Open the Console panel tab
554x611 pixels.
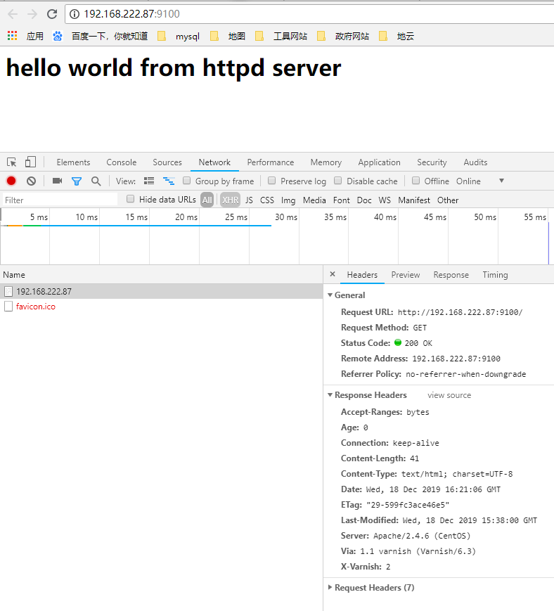[x=122, y=162]
